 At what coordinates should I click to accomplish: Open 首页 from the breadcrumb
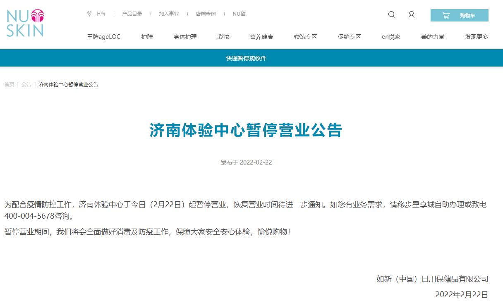[x=9, y=84]
